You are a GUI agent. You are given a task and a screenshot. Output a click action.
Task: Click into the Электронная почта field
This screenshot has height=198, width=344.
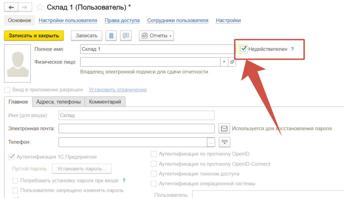point(137,128)
